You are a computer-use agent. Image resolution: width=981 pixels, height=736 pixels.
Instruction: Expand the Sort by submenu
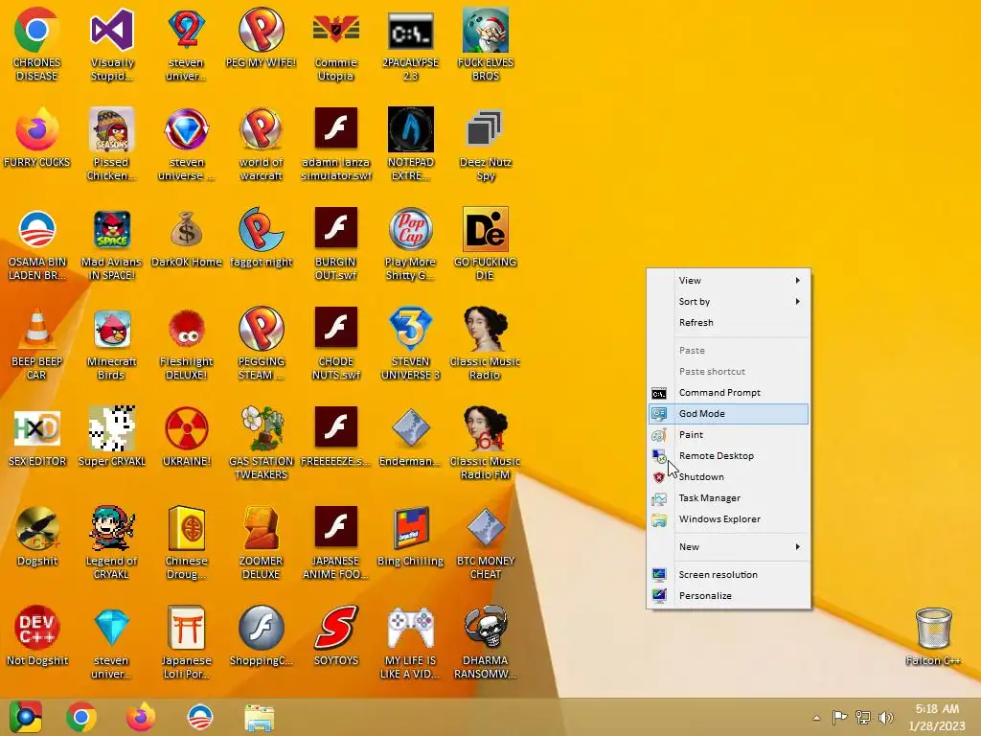click(728, 302)
